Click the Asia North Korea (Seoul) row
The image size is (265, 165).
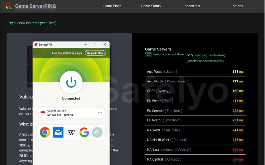click(x=195, y=82)
